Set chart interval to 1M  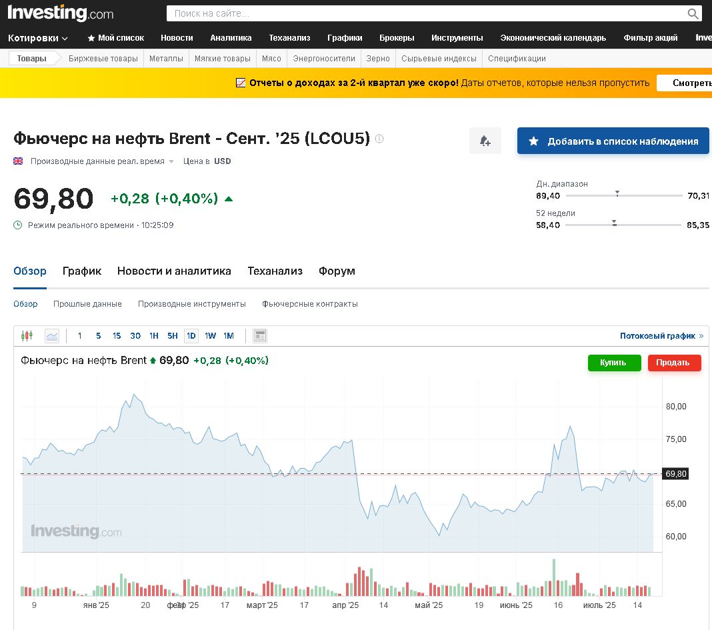(x=229, y=335)
